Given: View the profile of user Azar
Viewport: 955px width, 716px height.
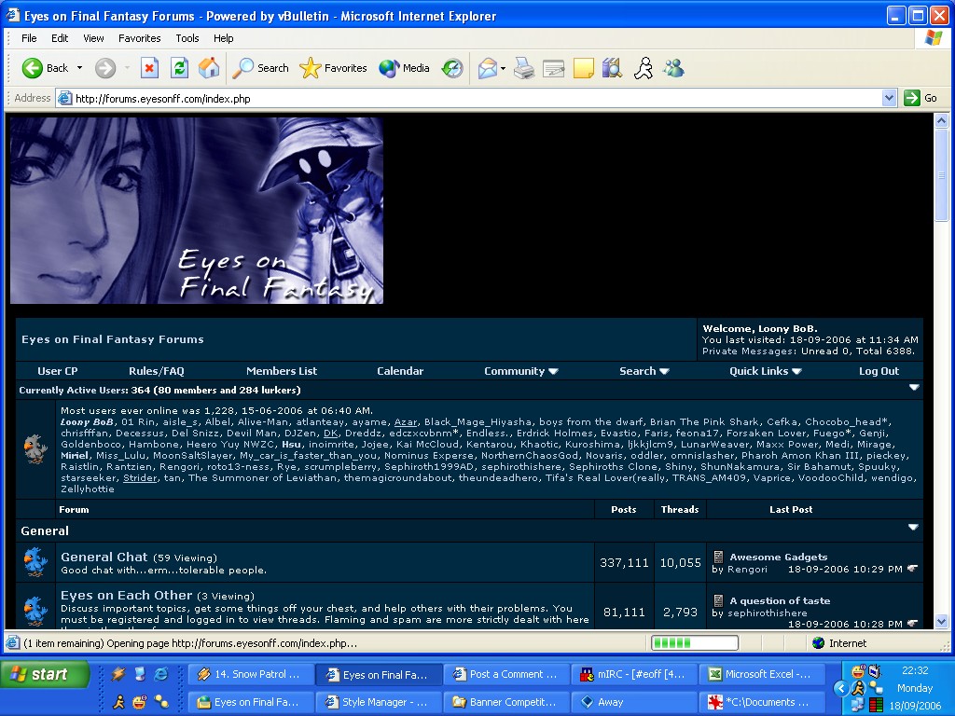Looking at the screenshot, I should click(406, 422).
